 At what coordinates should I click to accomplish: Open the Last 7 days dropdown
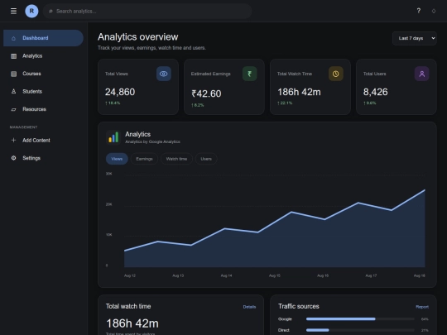tap(415, 38)
